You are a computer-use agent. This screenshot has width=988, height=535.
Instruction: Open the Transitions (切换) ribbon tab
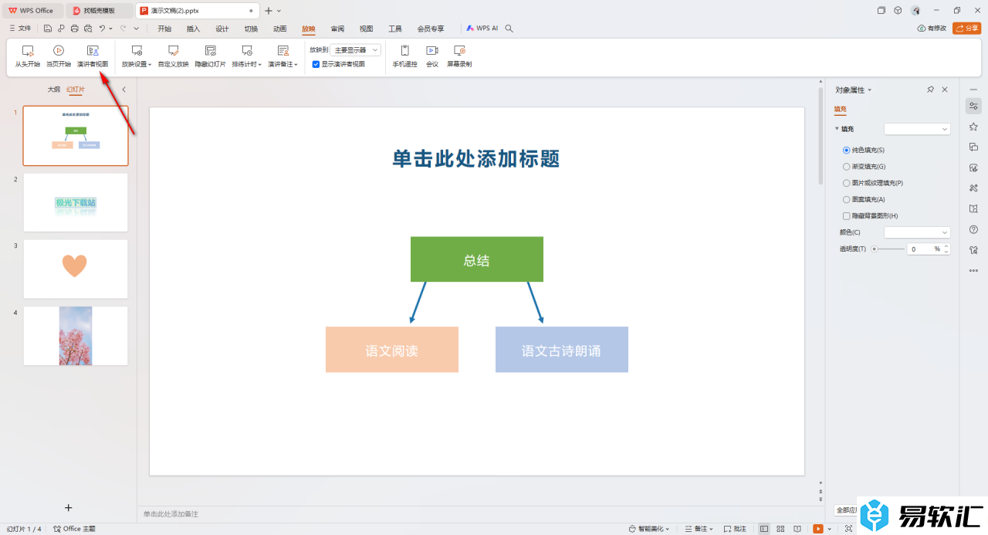[x=251, y=29]
